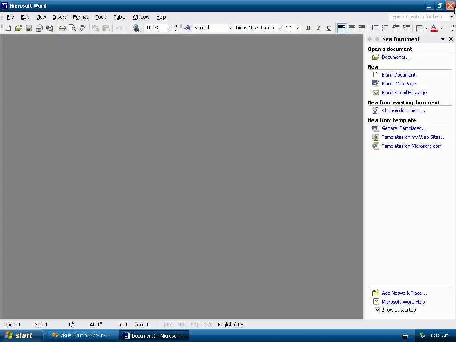Open the Insert menu
The height and width of the screenshot is (342, 456).
tap(60, 17)
